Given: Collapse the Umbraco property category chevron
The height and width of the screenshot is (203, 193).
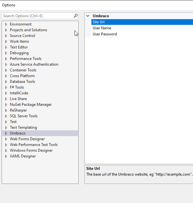Looking at the screenshot, I should coord(88,16).
